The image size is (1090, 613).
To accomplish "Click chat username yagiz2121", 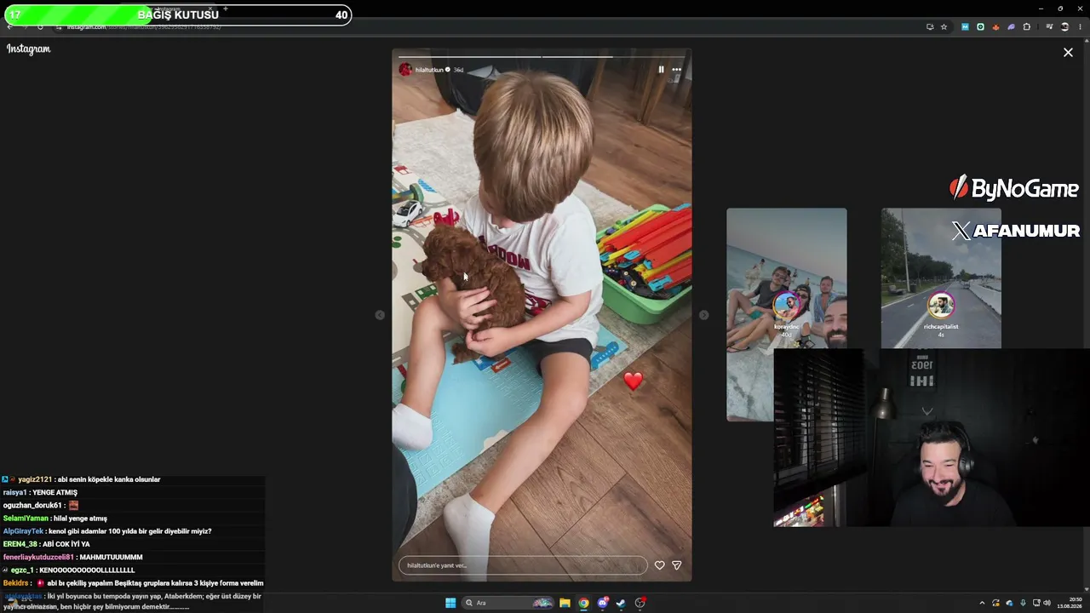I will point(35,479).
